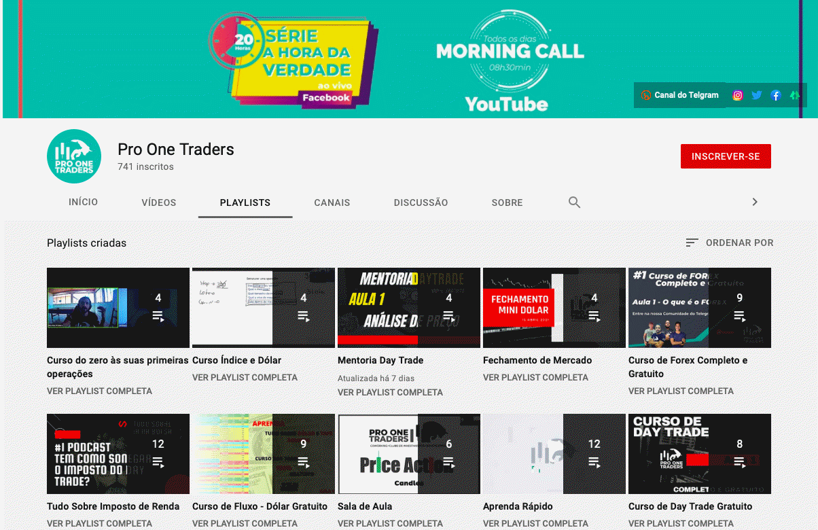Click Ver Playlist Completa under Fechamento de Mercado

535,377
